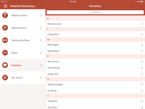This screenshot has height=109, width=145.
Task: Tap the Favorites heart icon
Action: tap(5, 65)
